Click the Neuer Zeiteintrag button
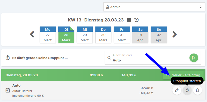Image resolution: width=207 pixels, height=102 pixels. 183,75
